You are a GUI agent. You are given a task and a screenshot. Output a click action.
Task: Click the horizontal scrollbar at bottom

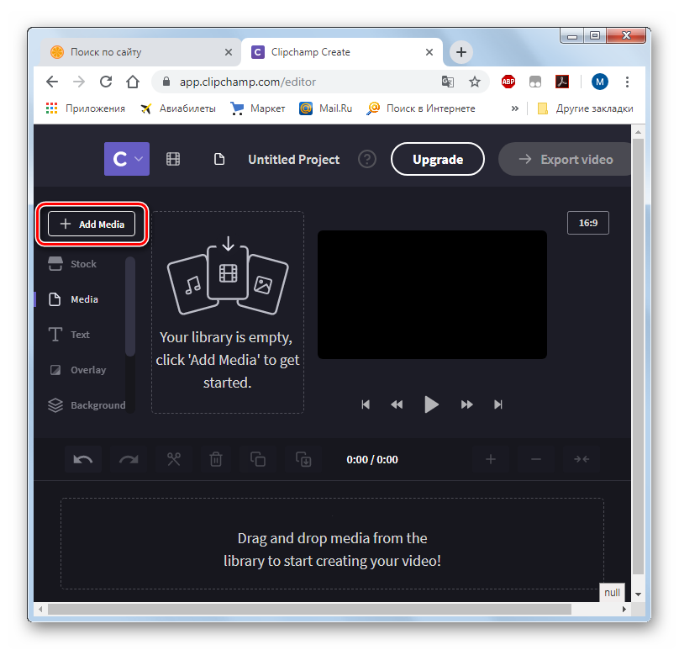[x=303, y=609]
